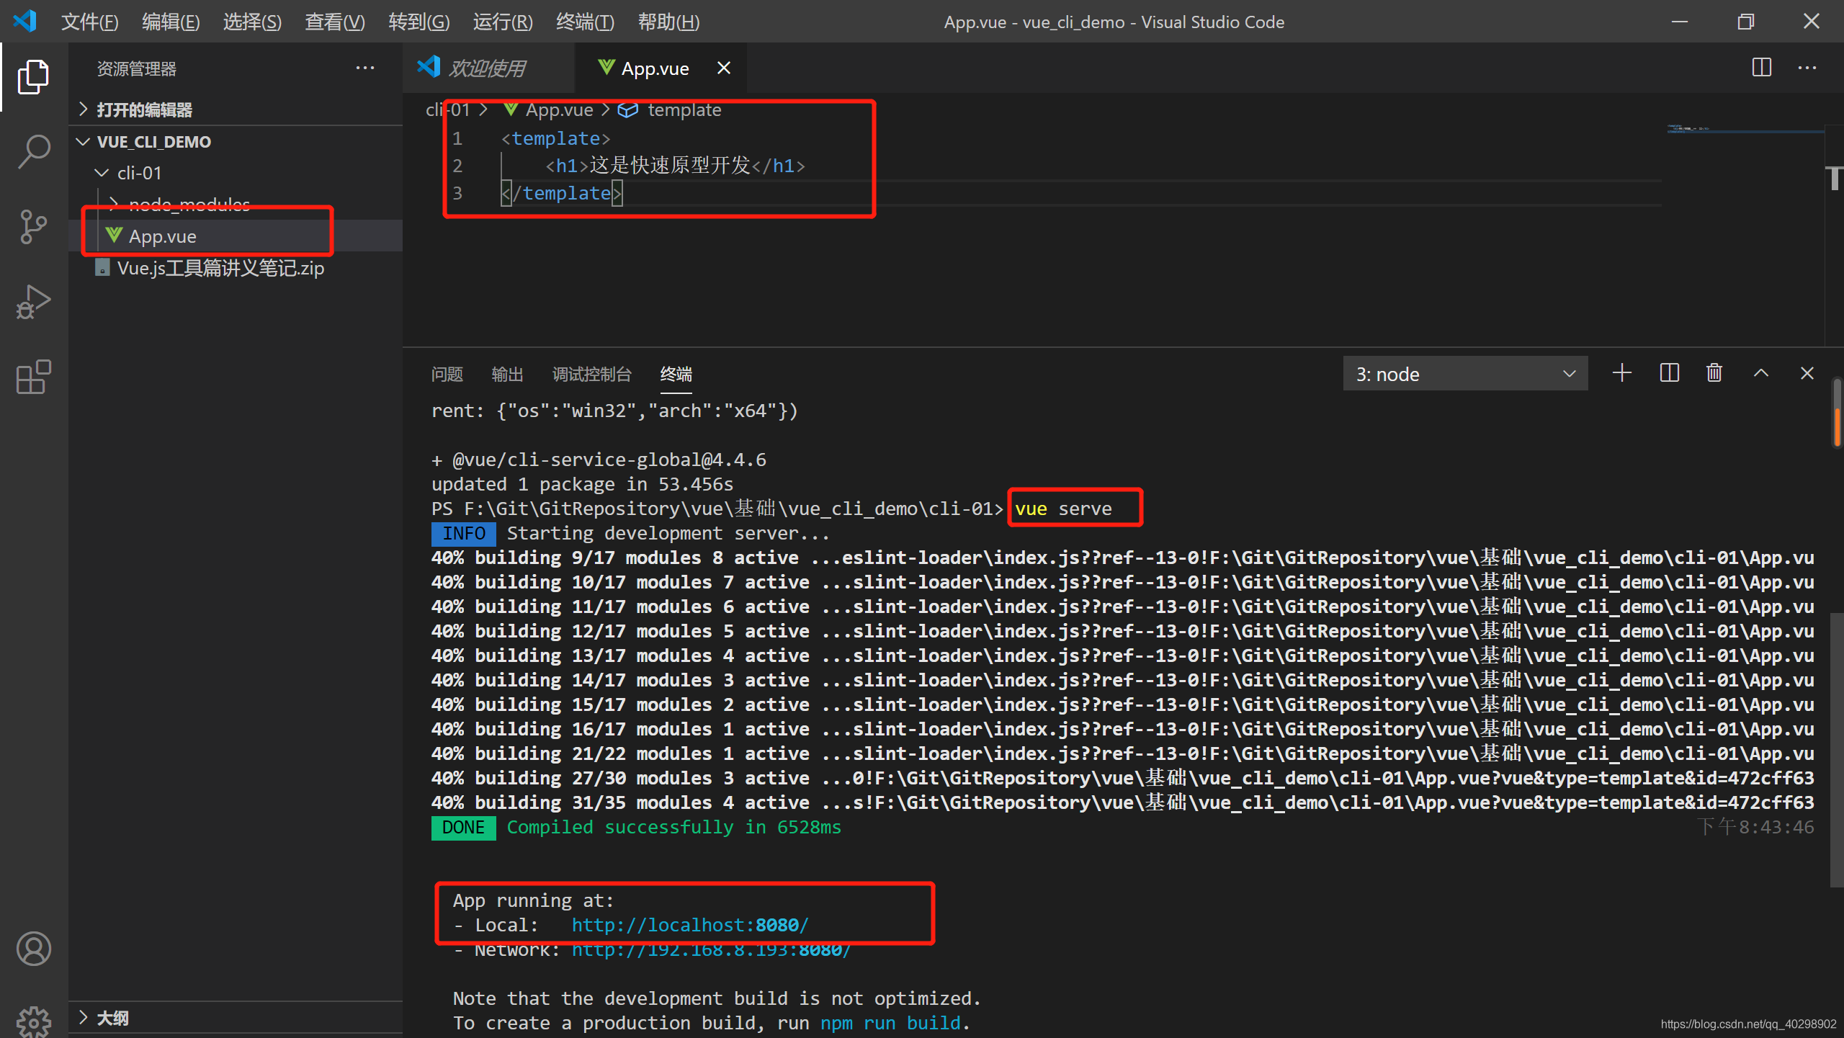
Task: Collapse the cli-01 folder
Action: tap(235, 173)
